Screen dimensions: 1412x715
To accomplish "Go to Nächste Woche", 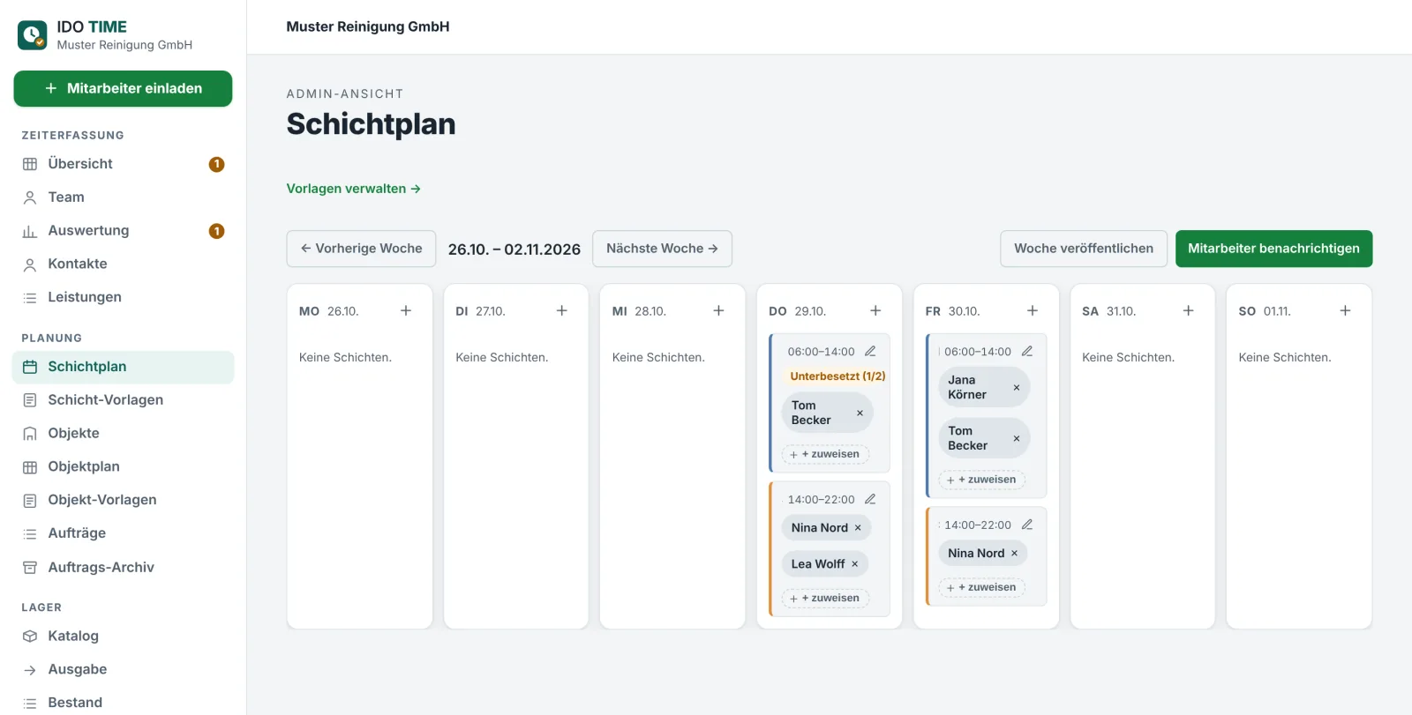I will point(662,249).
